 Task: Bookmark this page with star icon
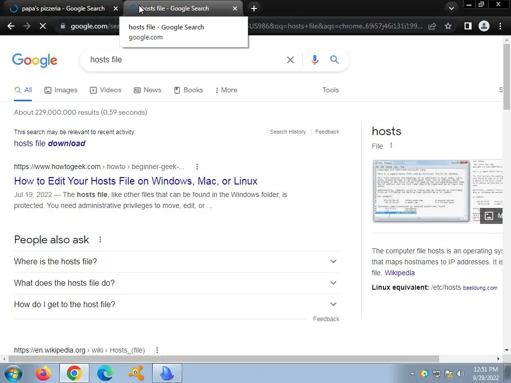pos(448,26)
